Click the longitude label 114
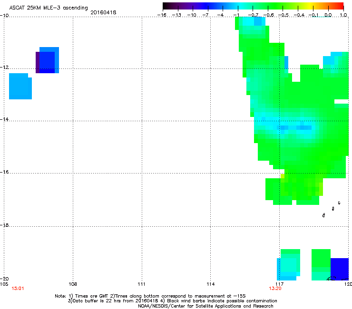352x309 pixels. [210, 284]
